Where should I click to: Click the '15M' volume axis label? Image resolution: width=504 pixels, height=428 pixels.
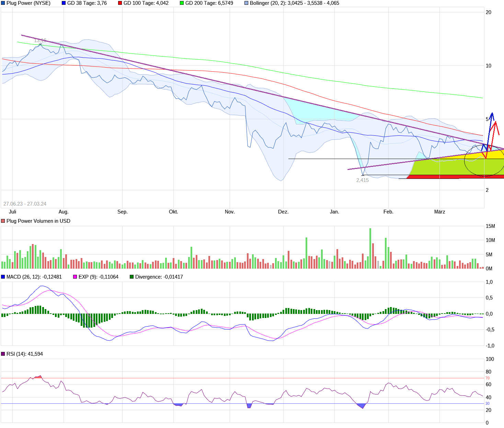coord(490,226)
